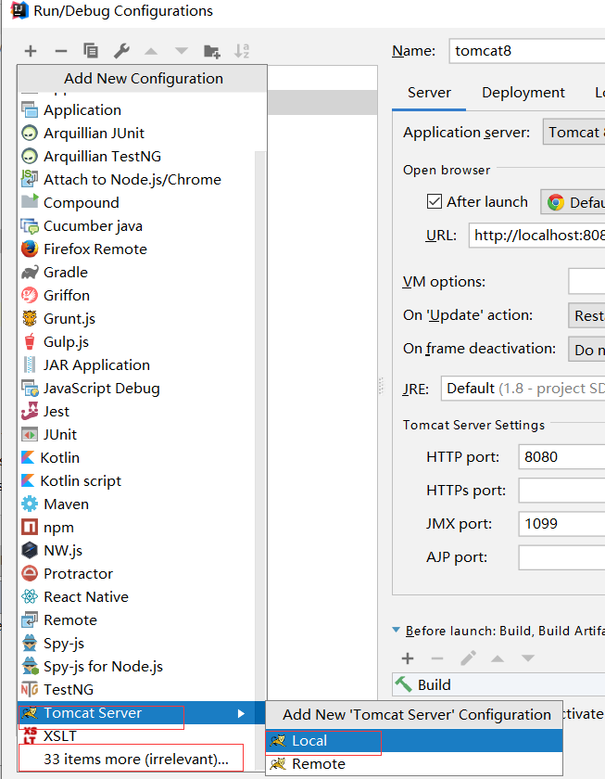Open JRE Default combo box
The image size is (605, 779).
tap(523, 388)
